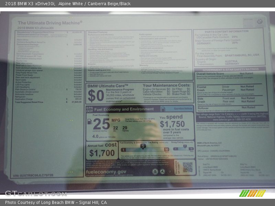Click the '22' city MPG value
The image size is (275, 206).
(x=115, y=128)
